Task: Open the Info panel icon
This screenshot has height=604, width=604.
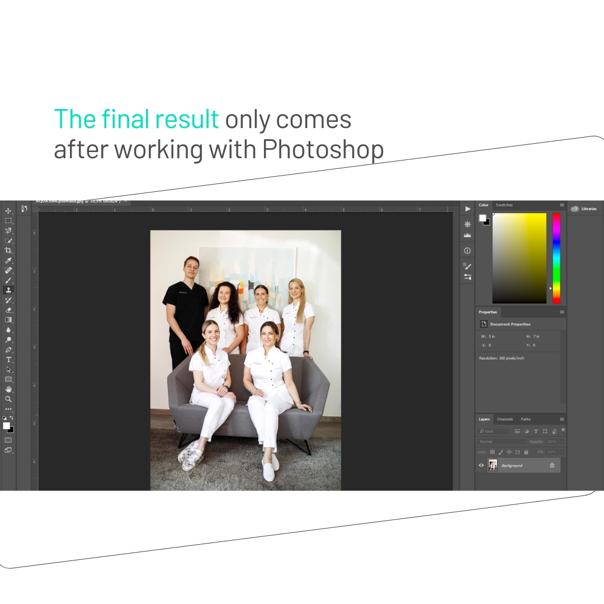Action: tap(467, 251)
